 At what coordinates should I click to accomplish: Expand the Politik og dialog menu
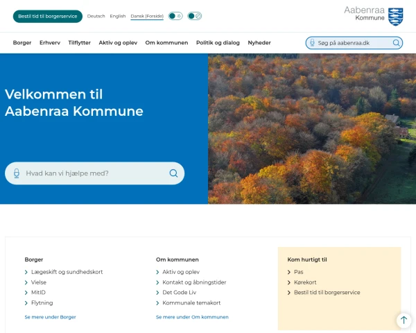pyautogui.click(x=218, y=43)
